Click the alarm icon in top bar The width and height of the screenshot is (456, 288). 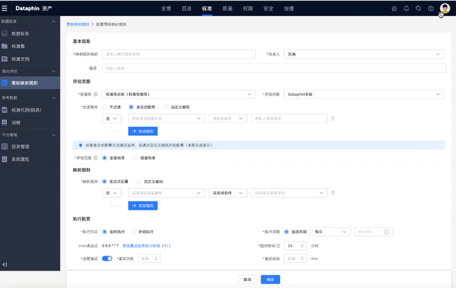(x=394, y=9)
